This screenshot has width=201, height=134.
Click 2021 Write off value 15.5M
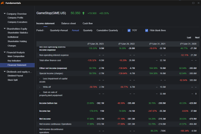click(163, 87)
